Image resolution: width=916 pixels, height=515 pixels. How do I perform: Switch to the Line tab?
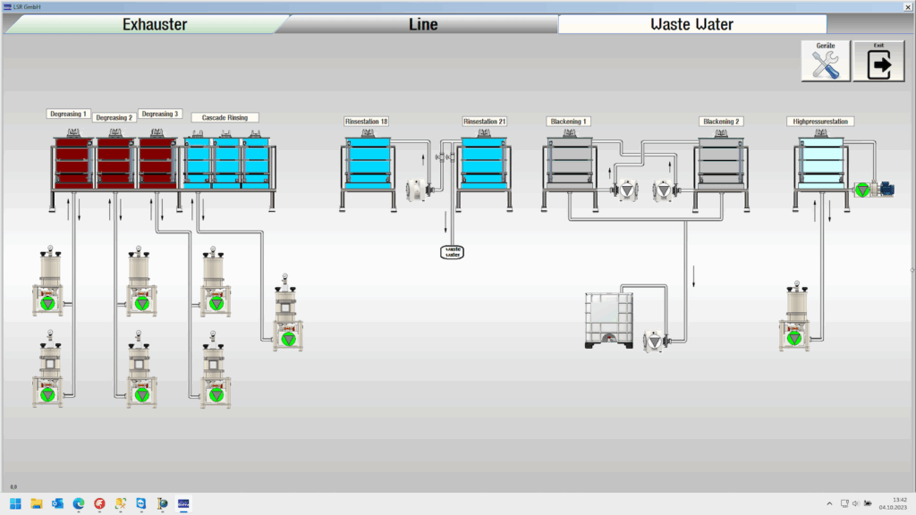click(x=423, y=24)
